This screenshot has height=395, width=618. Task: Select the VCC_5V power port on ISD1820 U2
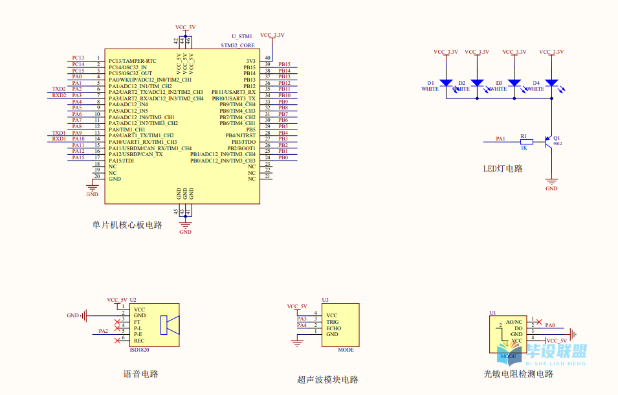pyautogui.click(x=116, y=301)
